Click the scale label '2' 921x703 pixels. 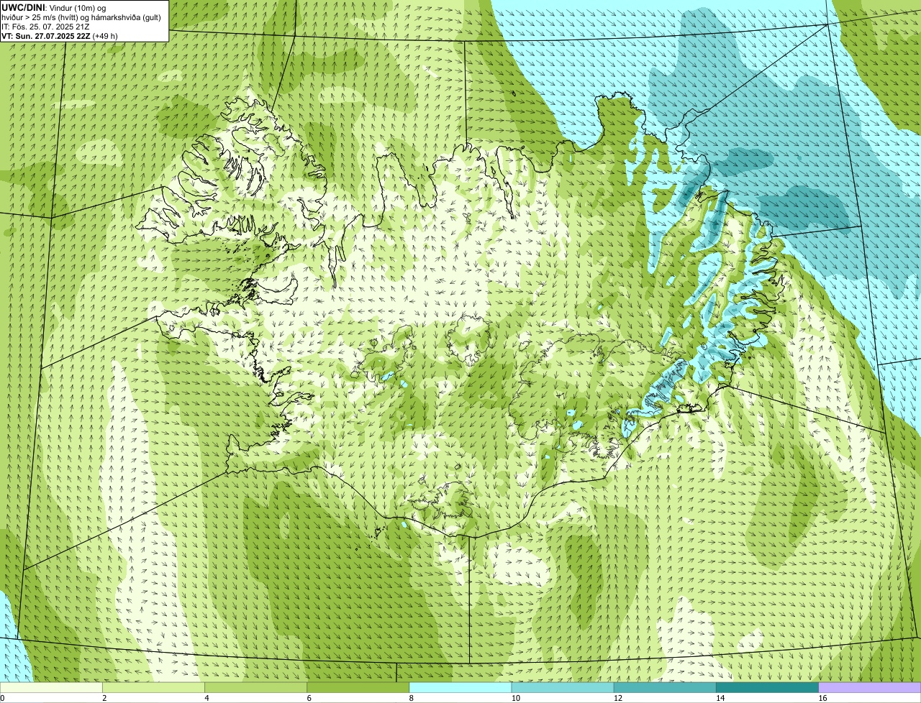coord(104,698)
